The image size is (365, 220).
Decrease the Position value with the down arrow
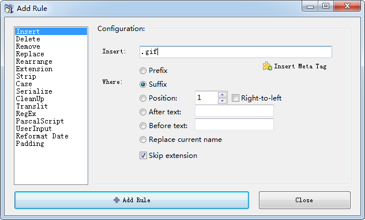[223, 101]
